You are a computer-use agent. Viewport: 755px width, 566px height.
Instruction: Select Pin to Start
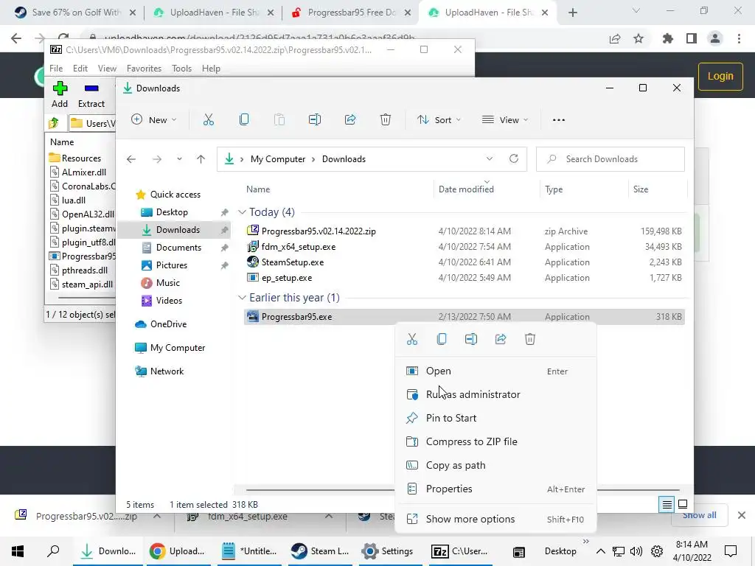coord(495,419)
